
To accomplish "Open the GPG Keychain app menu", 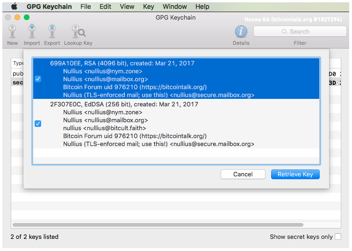I will 49,7.
